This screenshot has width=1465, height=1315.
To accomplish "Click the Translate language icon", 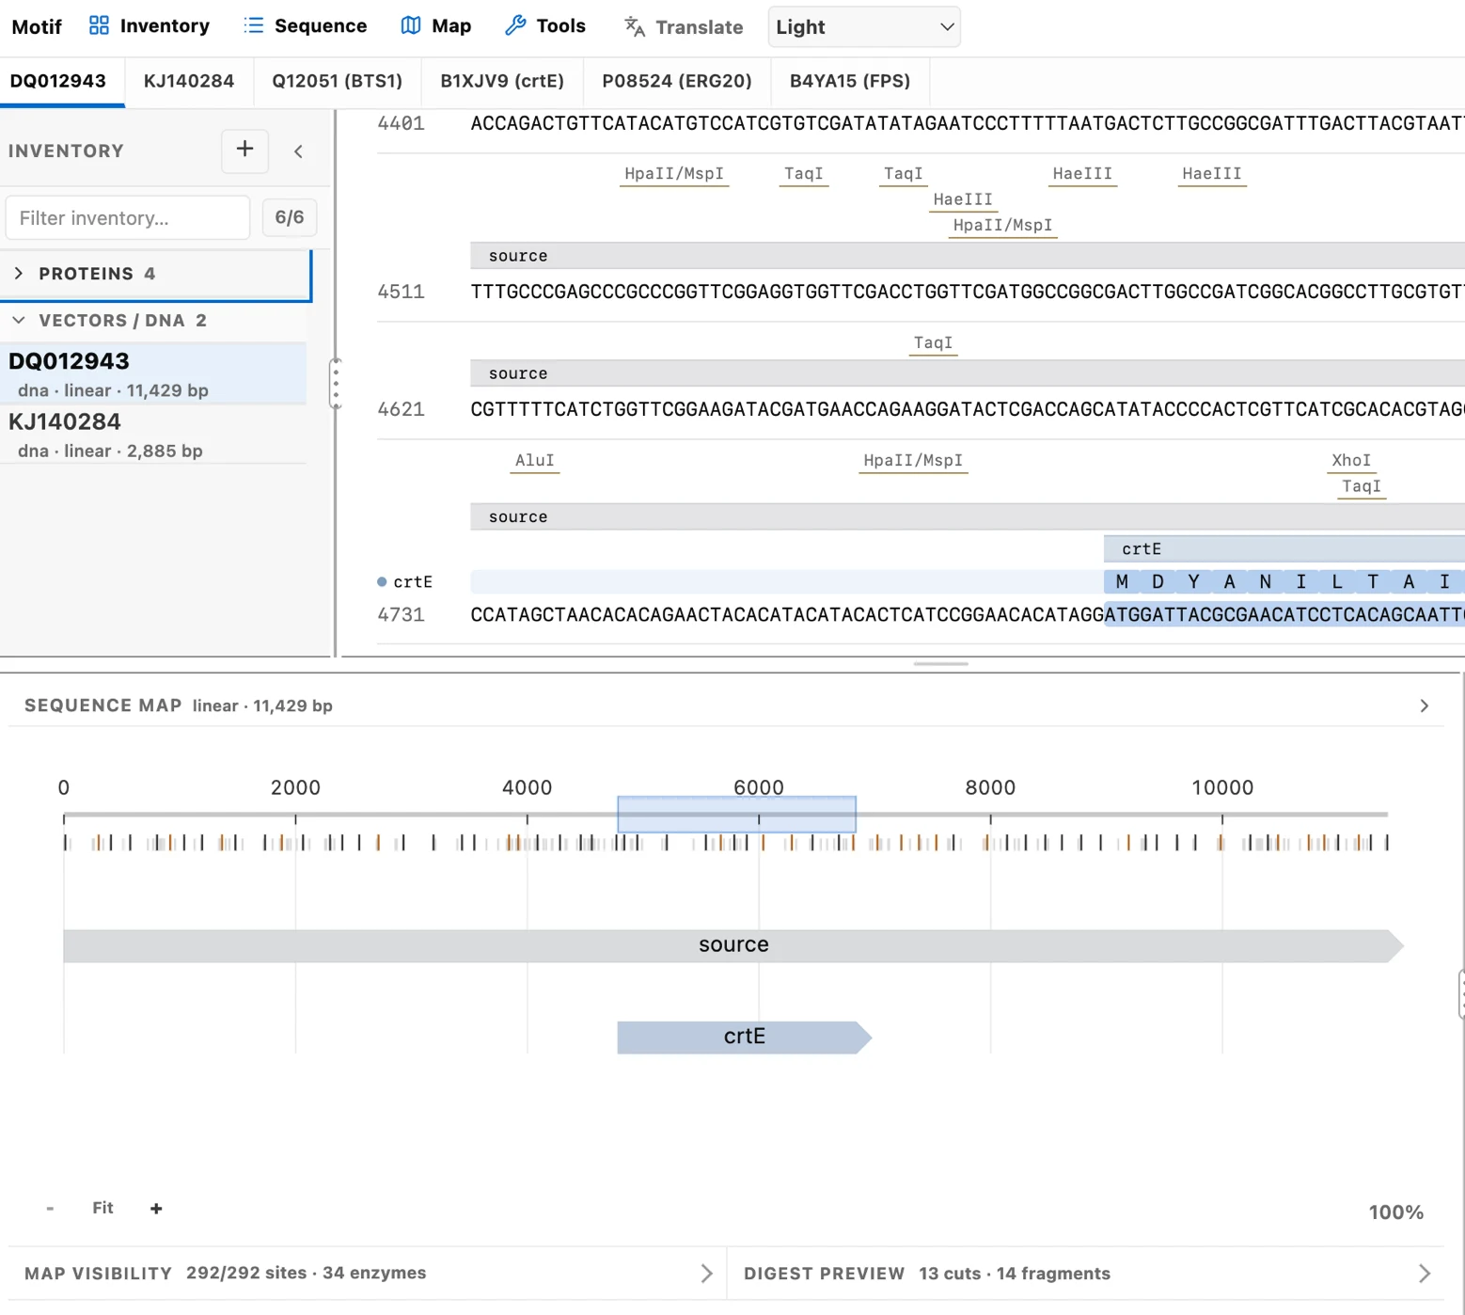I will tap(635, 26).
